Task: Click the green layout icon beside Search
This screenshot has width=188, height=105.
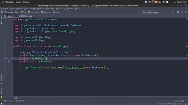Action: click(x=182, y=12)
